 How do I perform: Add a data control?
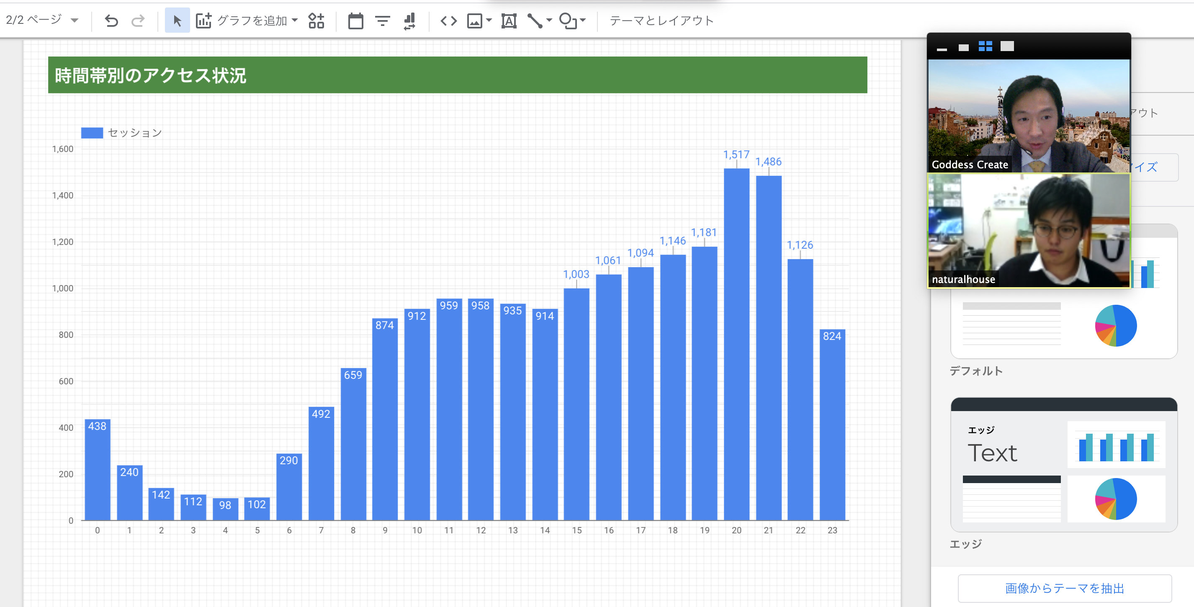pos(409,21)
